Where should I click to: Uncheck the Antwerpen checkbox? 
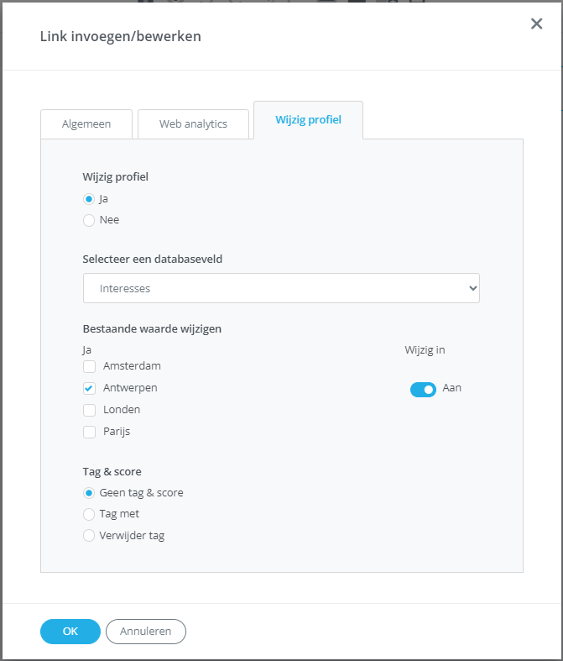(x=89, y=388)
